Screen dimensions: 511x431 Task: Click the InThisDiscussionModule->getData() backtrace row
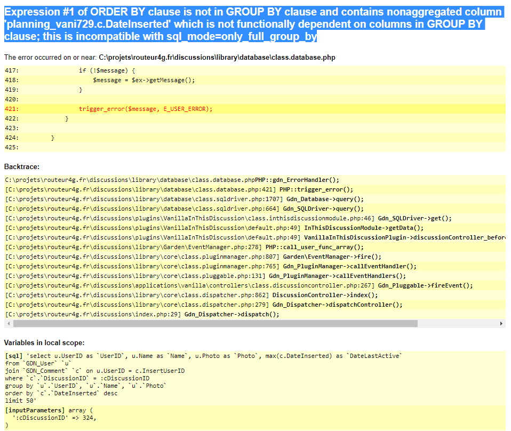click(255, 228)
